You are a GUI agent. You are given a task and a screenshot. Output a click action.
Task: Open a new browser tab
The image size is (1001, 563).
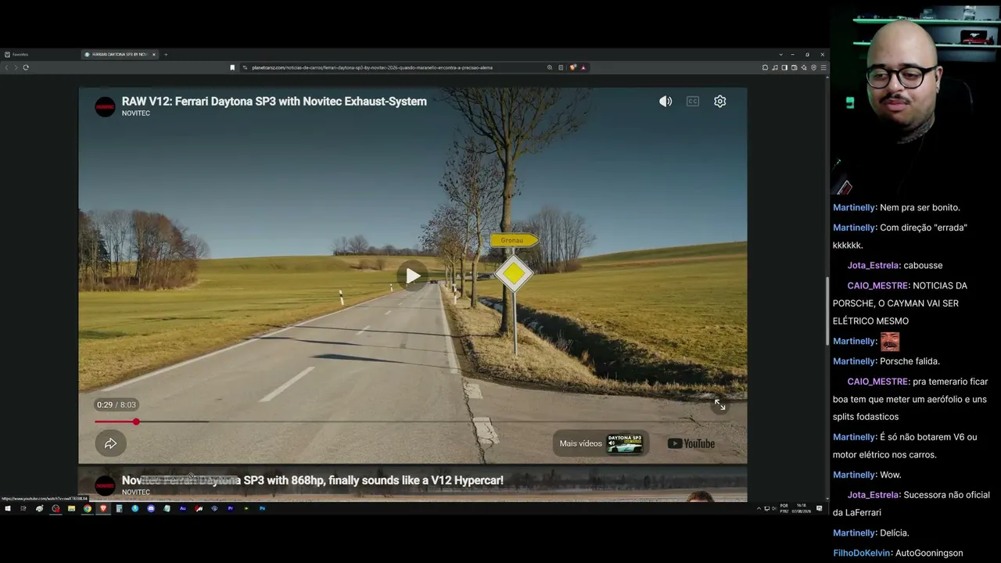point(166,55)
